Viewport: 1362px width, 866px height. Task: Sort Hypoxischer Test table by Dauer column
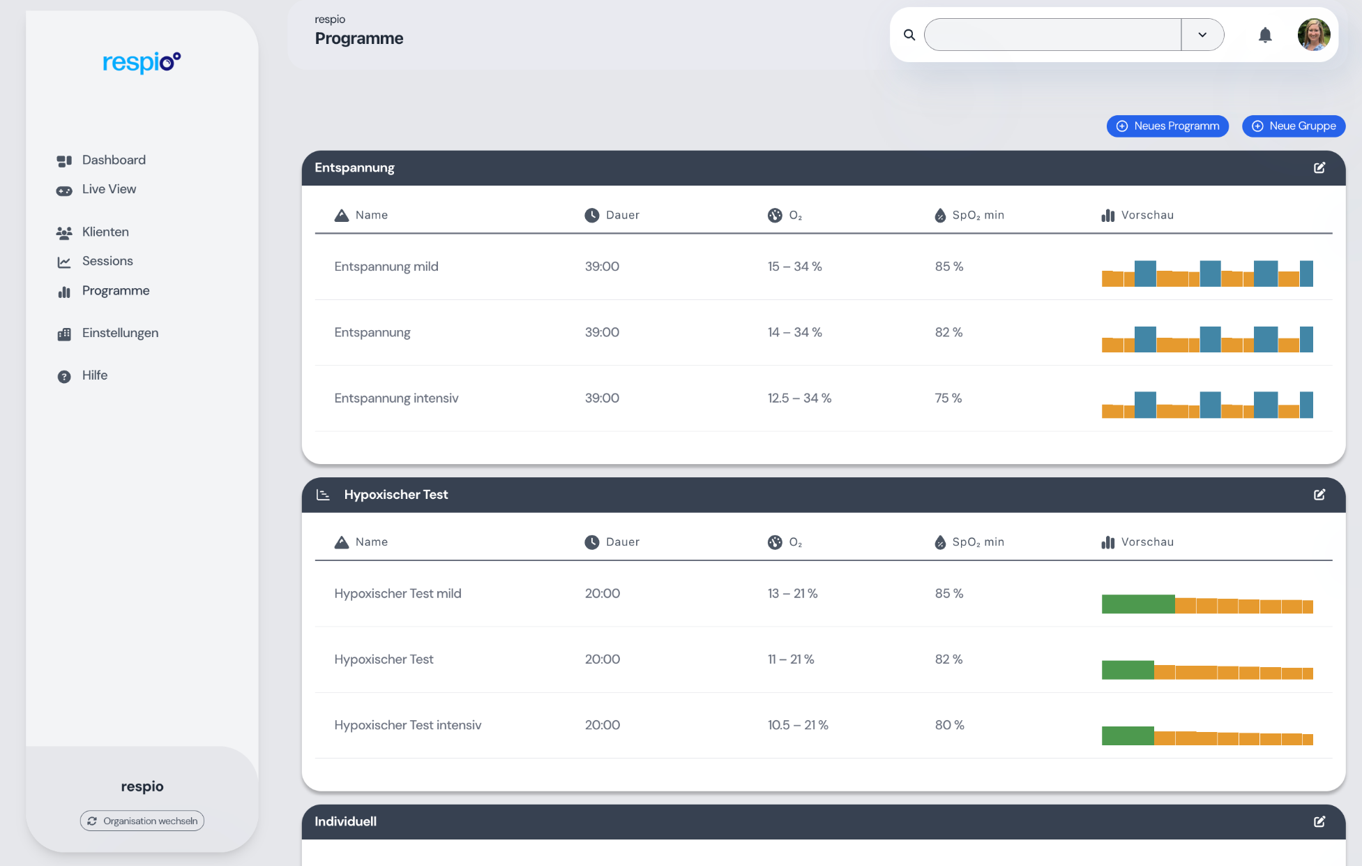[622, 542]
